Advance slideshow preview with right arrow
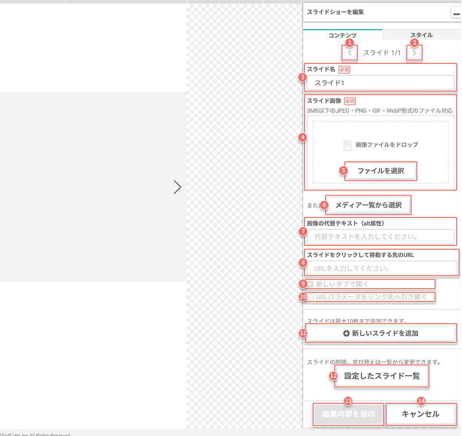 point(177,187)
